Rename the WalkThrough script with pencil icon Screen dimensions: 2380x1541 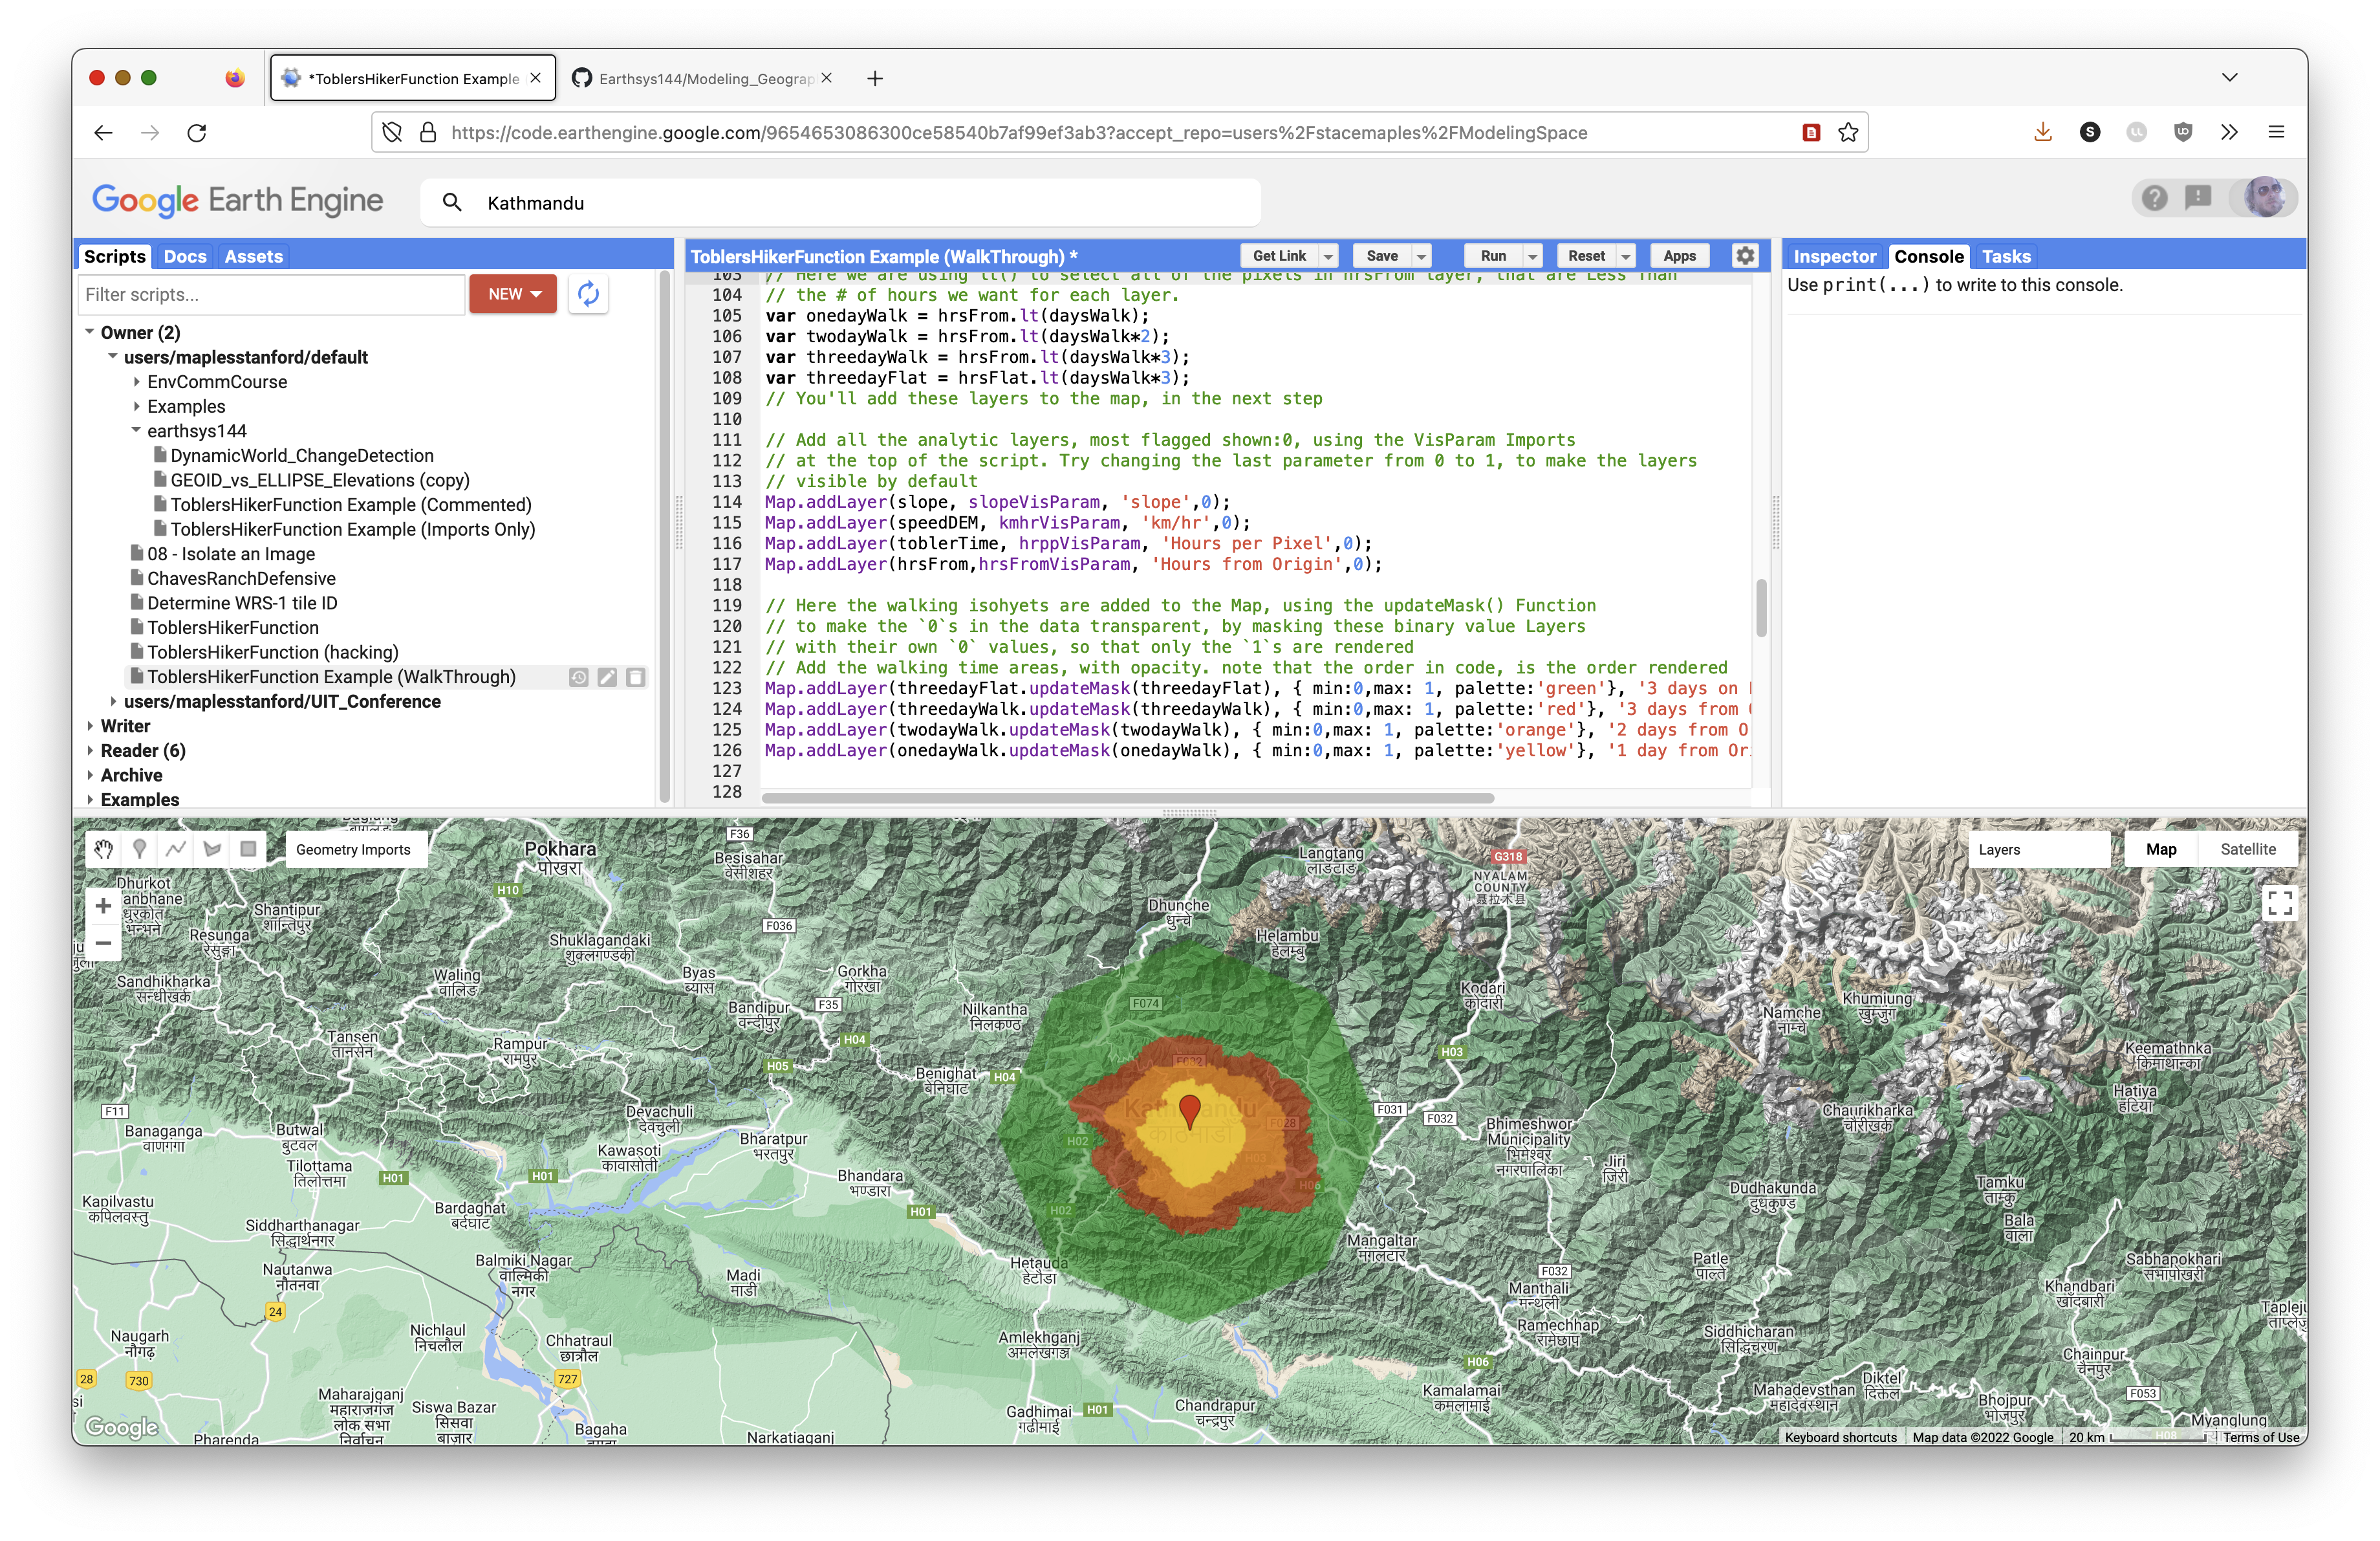pos(607,677)
